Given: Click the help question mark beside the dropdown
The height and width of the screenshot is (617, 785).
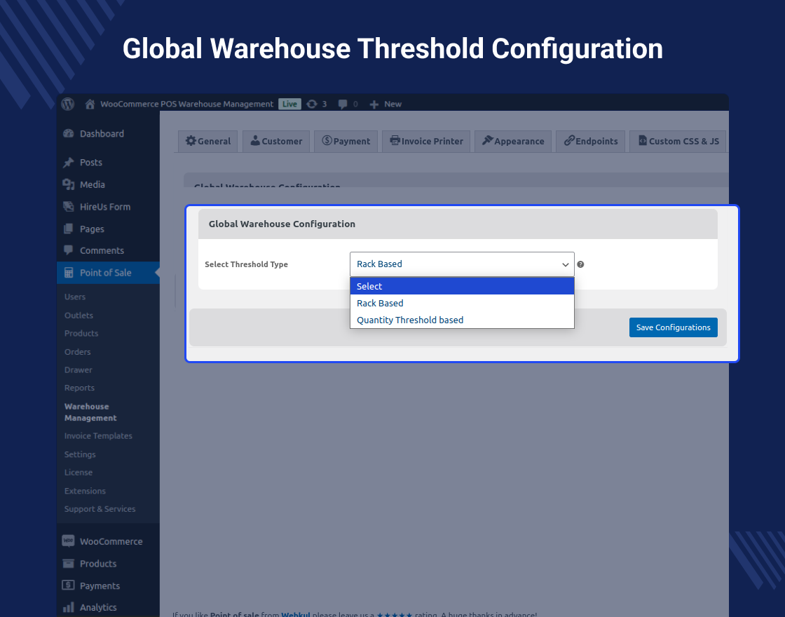Looking at the screenshot, I should point(580,264).
